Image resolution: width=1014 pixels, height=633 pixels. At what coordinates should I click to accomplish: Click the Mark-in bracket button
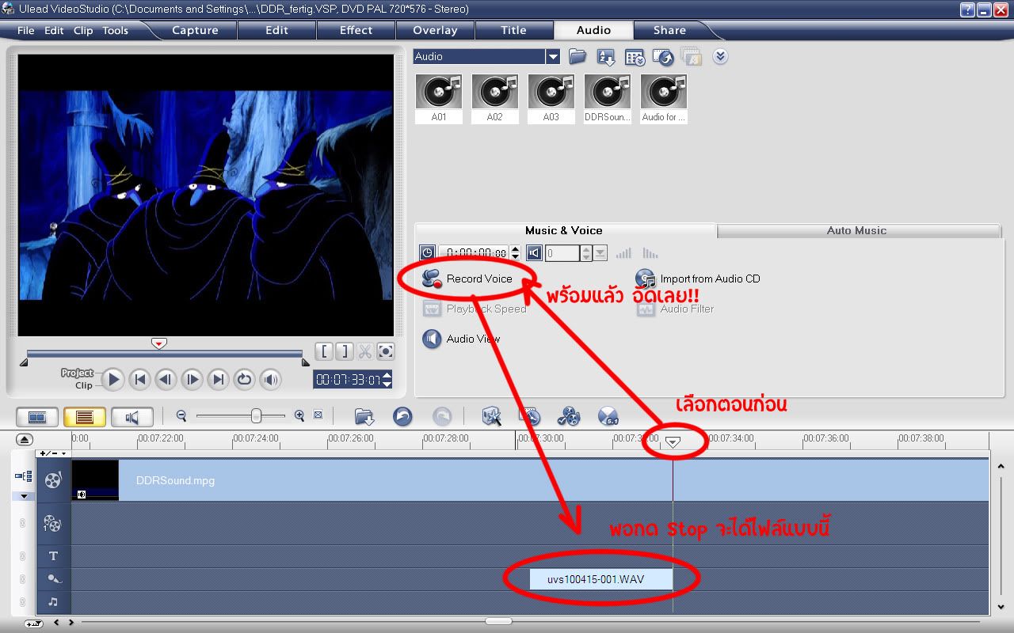click(324, 352)
